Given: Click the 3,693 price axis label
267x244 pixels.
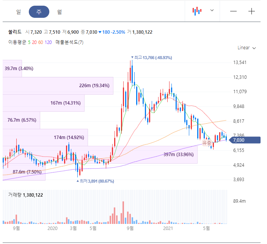Looking at the screenshot, I should click(x=239, y=180).
